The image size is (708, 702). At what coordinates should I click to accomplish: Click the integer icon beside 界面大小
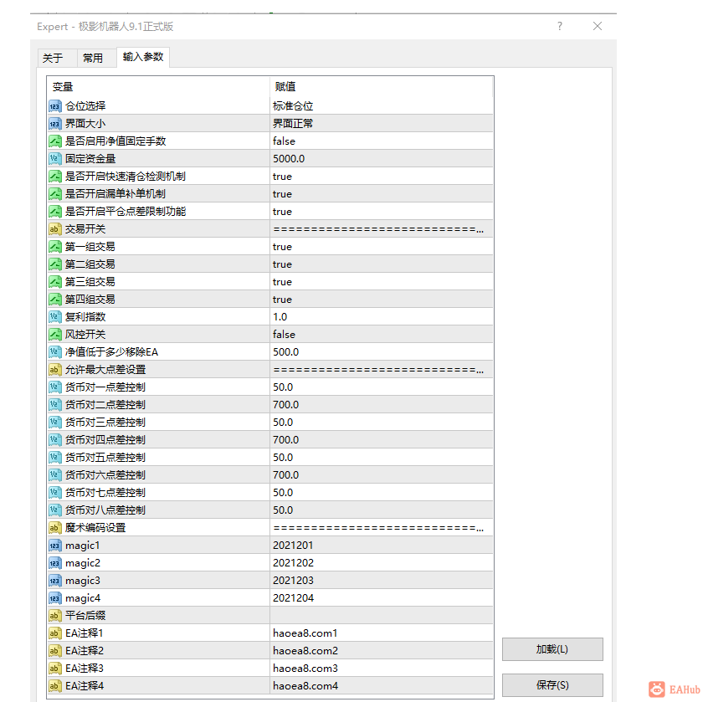click(x=54, y=124)
